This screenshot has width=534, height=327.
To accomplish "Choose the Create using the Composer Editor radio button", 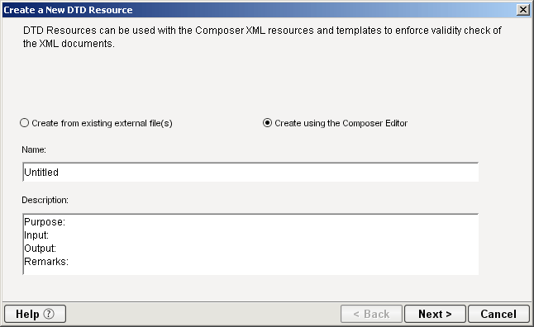I will pos(267,123).
